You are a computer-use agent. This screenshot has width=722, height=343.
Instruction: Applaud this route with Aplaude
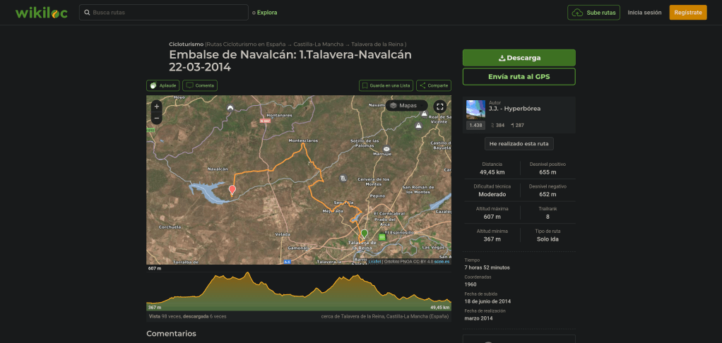tap(163, 85)
